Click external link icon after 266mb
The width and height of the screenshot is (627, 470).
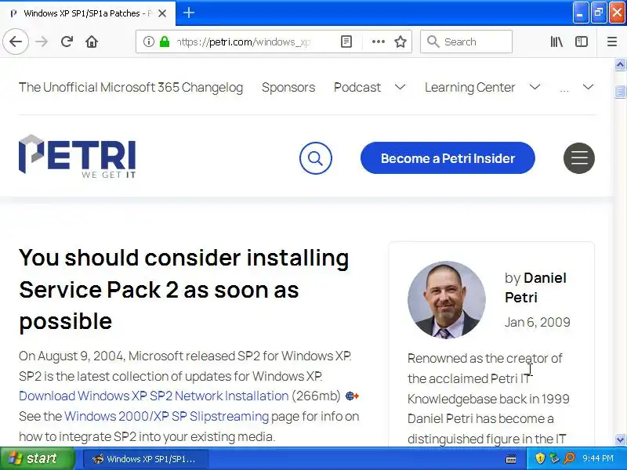pyautogui.click(x=352, y=396)
